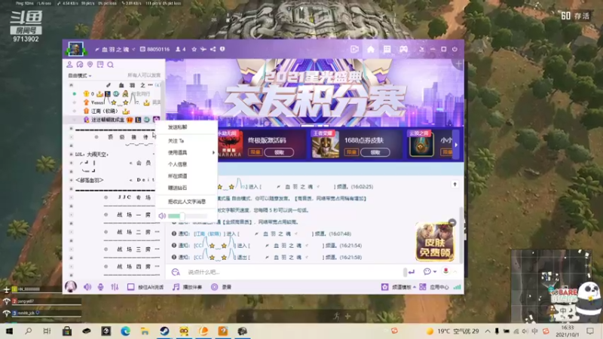Open dropdown arrow beside channel name 血羽之魂
This screenshot has width=603, height=339.
click(133, 50)
